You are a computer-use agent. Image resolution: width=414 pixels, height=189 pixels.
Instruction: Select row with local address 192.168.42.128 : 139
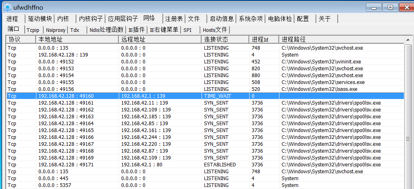(x=205, y=55)
